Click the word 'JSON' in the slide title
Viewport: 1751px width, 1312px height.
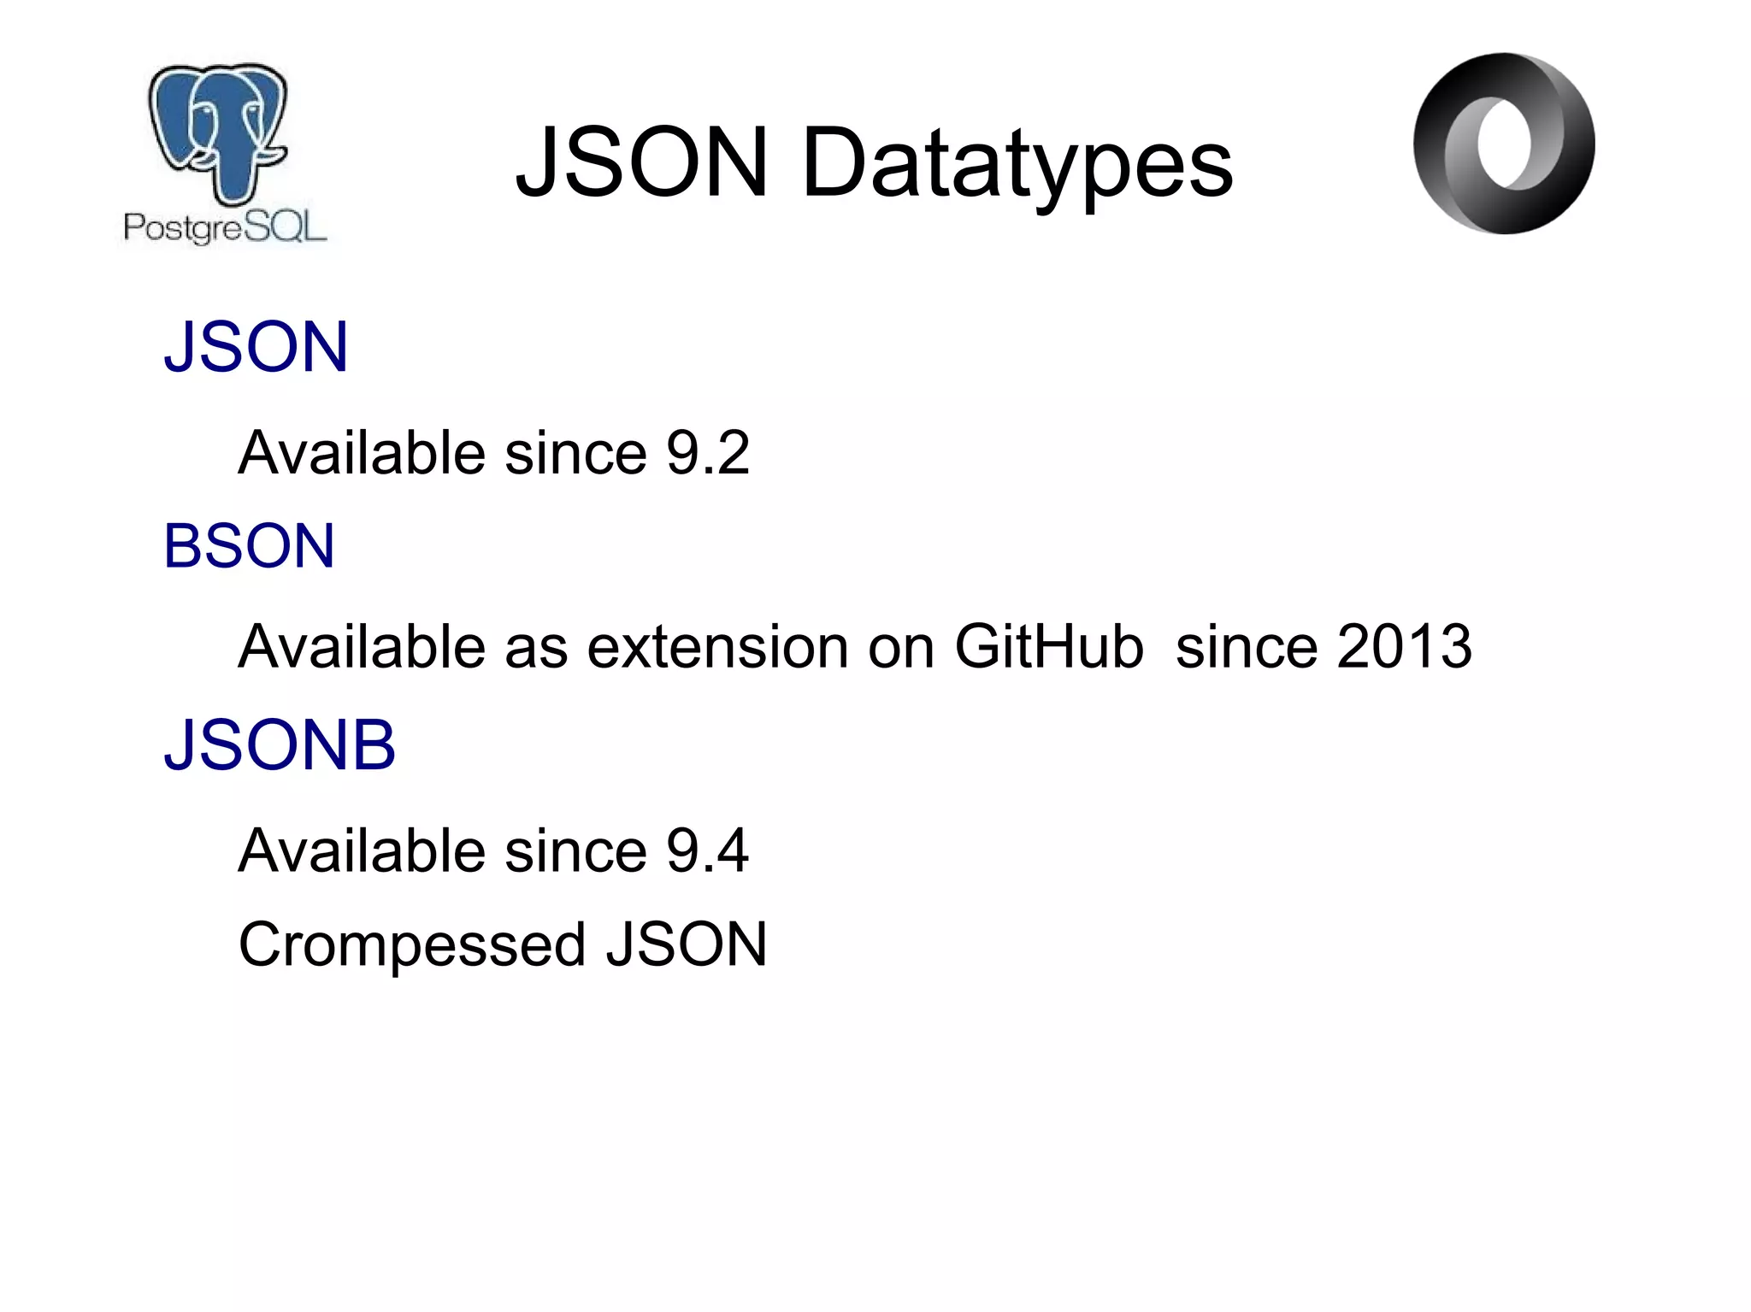click(x=642, y=162)
